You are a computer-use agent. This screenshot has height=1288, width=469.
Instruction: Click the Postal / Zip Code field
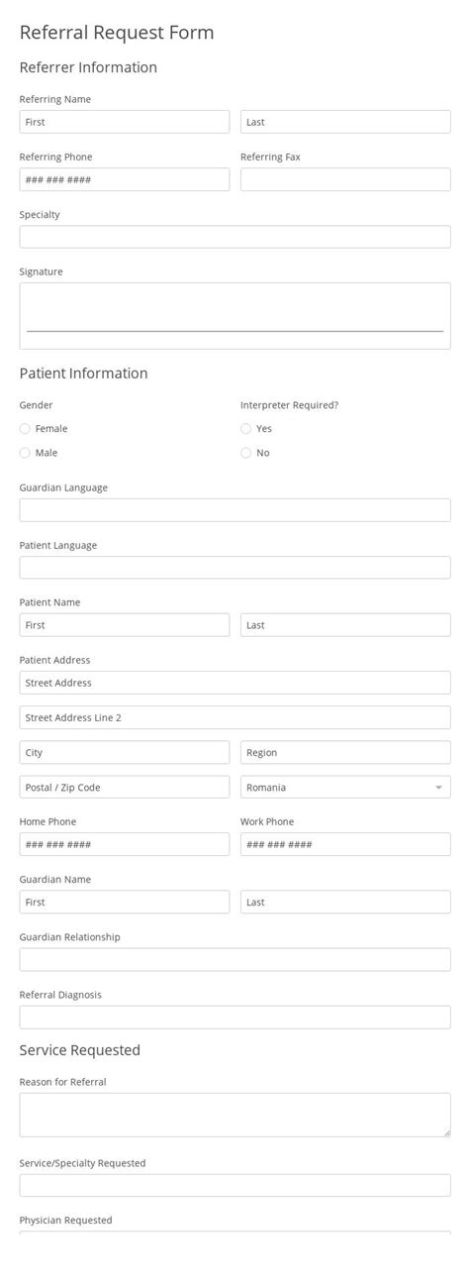[x=125, y=788]
